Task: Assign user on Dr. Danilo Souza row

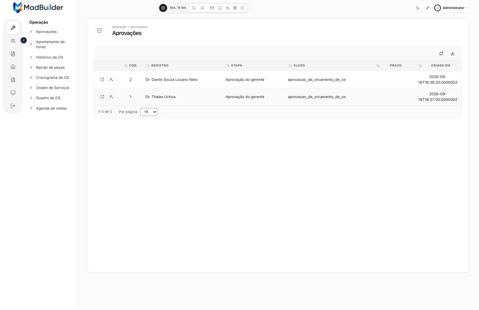Action: tap(111, 80)
